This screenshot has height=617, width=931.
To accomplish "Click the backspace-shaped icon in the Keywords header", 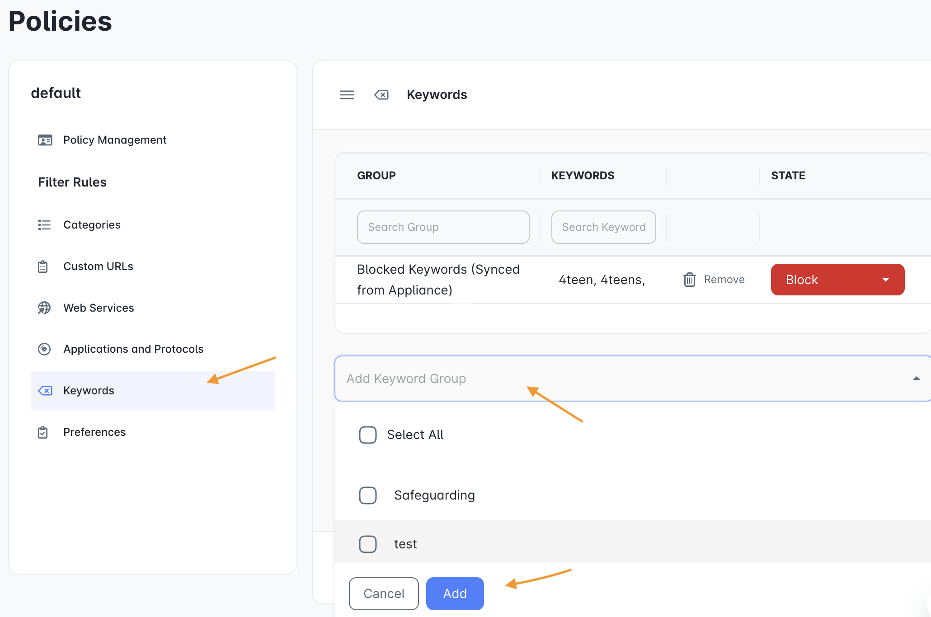I will pyautogui.click(x=381, y=95).
